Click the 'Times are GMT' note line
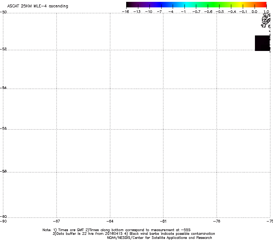The height and width of the screenshot is (240, 273). tap(117, 230)
